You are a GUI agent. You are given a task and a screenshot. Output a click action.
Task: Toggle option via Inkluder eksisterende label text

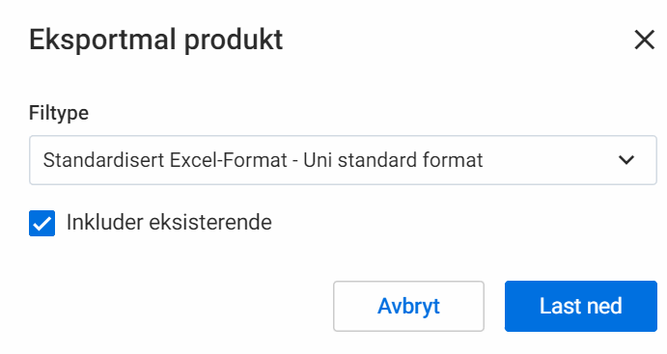(169, 222)
